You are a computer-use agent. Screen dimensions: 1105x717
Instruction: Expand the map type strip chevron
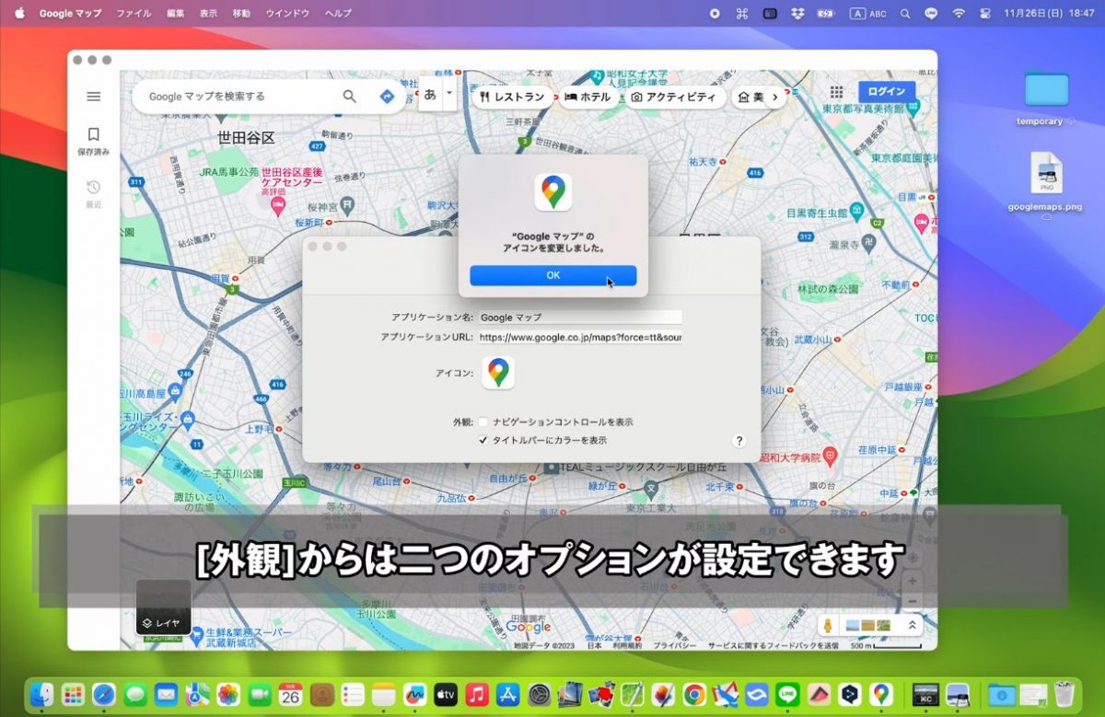(x=913, y=626)
